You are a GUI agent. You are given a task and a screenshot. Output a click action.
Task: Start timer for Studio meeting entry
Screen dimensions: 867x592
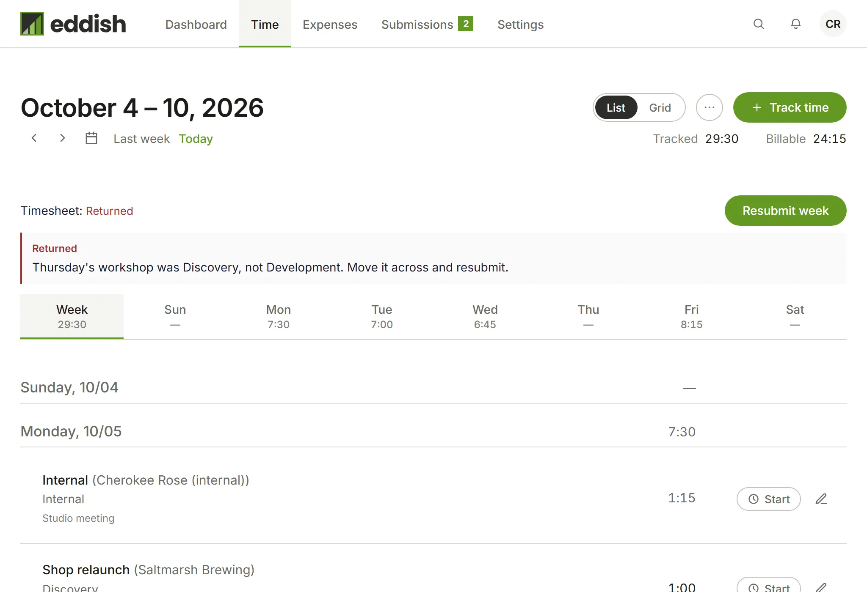tap(769, 499)
